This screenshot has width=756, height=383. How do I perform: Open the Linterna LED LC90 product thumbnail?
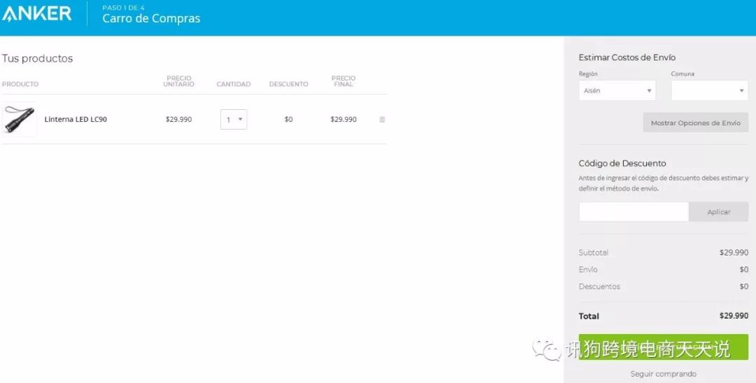(x=20, y=119)
